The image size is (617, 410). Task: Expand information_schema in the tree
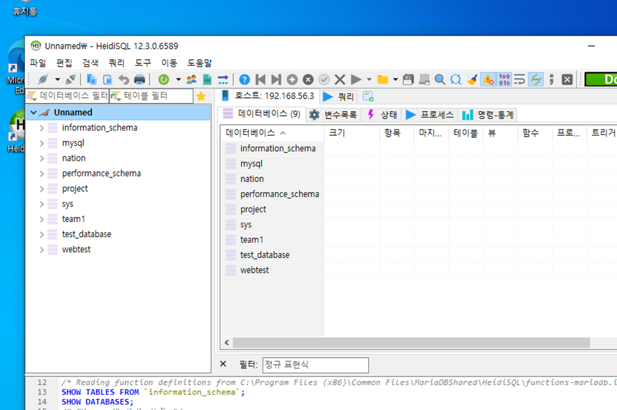(x=42, y=128)
